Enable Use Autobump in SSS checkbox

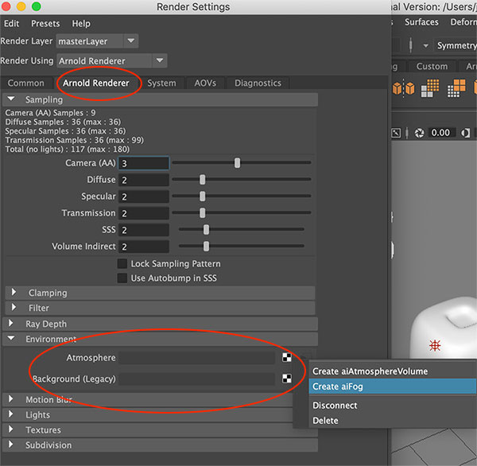pos(122,278)
